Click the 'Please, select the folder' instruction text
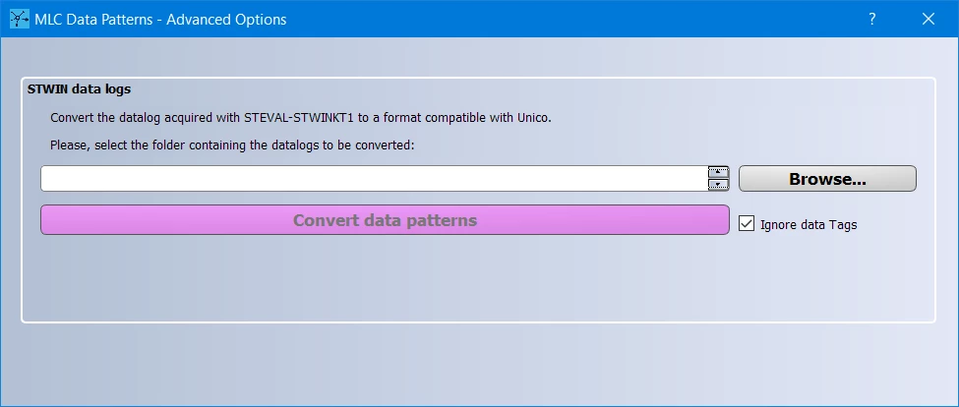This screenshot has width=959, height=407. pos(232,145)
